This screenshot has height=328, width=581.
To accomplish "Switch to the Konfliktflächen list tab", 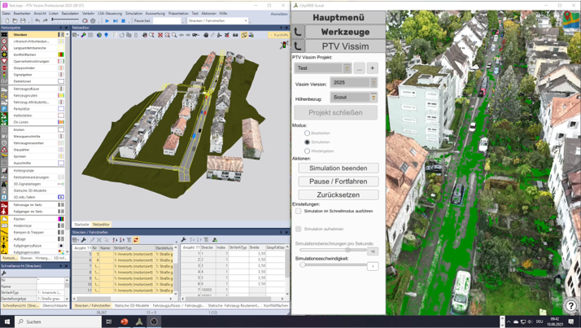I will [x=276, y=306].
